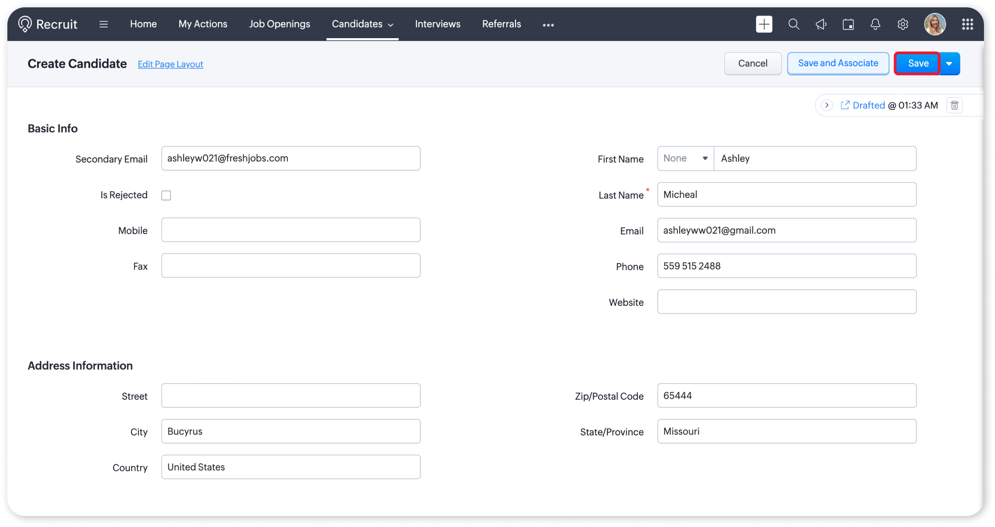Toggle the hamburger sidebar menu
Screen dimensions: 995x527
103,24
